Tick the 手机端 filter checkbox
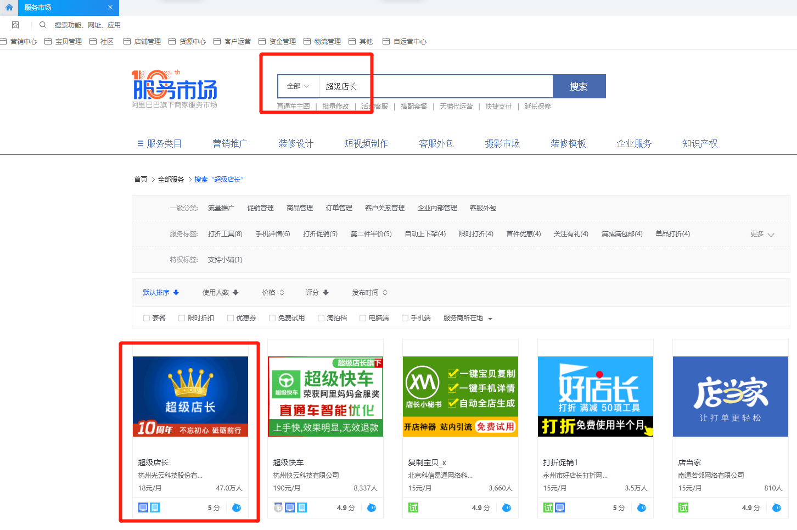This screenshot has height=530, width=797. click(x=405, y=318)
